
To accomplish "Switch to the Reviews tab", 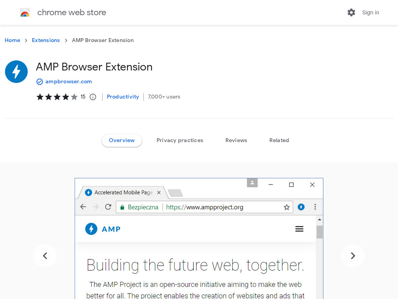I will pyautogui.click(x=236, y=140).
